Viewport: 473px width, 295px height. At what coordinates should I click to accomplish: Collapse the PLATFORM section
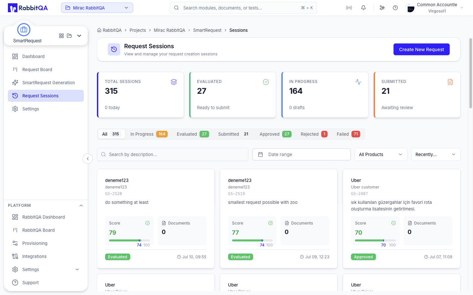coord(81,206)
